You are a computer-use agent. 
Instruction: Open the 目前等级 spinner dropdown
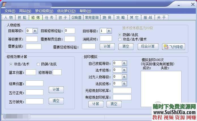point(35,31)
